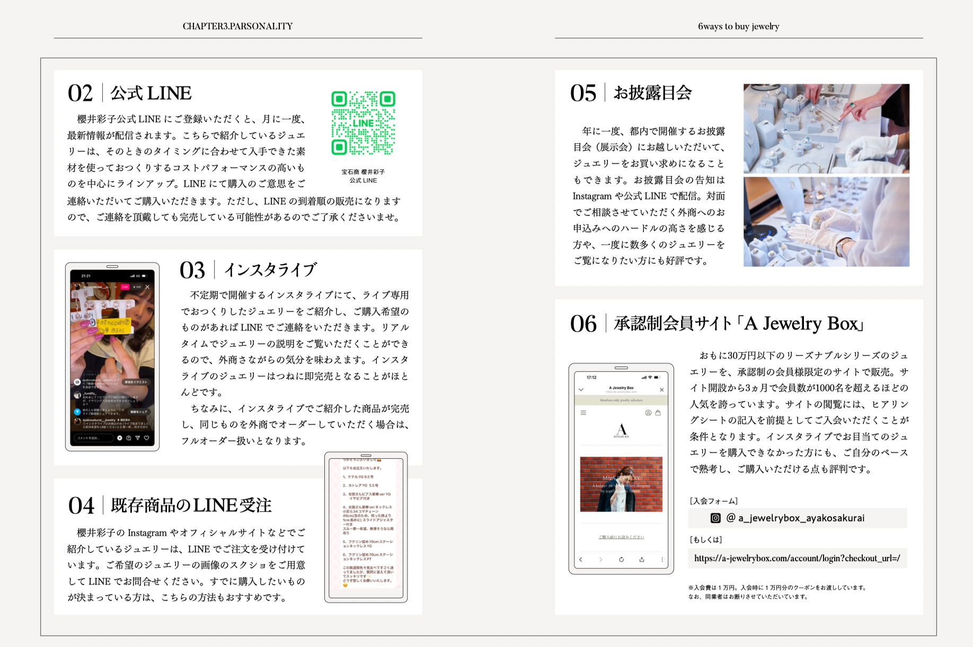Viewport: 973px width, 647px height.
Task: Tap the plus icon in the live bottom bar
Action: pyautogui.click(x=120, y=438)
